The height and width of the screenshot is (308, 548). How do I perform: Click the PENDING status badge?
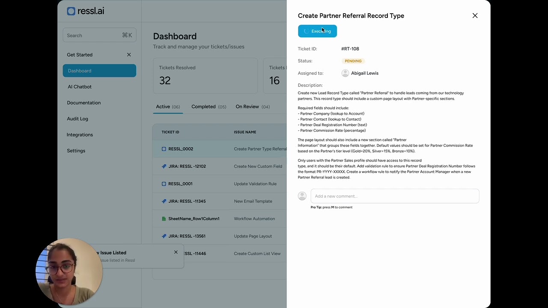coord(353,61)
